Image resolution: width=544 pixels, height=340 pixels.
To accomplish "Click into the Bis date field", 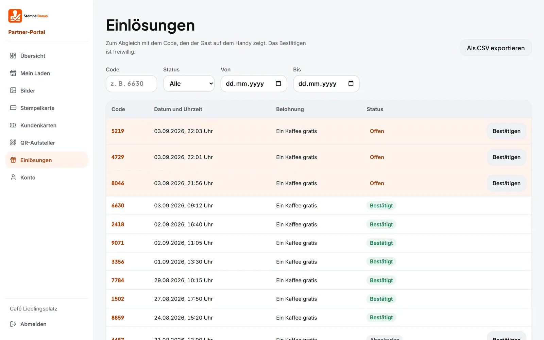I will tap(326, 84).
